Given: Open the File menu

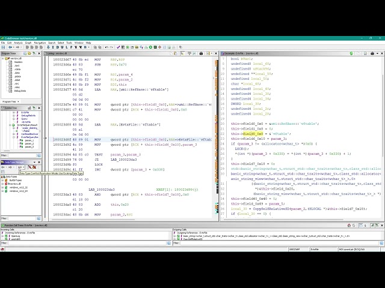Looking at the screenshot, I should coord(3,43).
